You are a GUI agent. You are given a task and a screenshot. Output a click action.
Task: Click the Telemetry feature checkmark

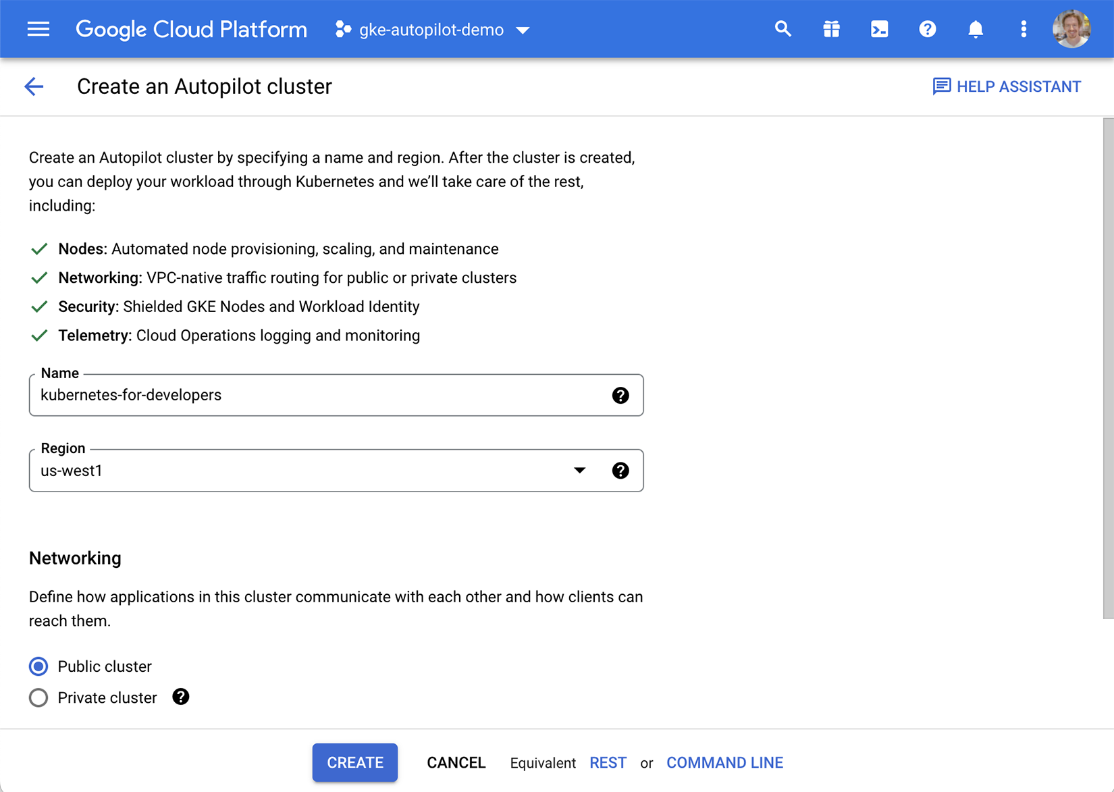(x=39, y=336)
